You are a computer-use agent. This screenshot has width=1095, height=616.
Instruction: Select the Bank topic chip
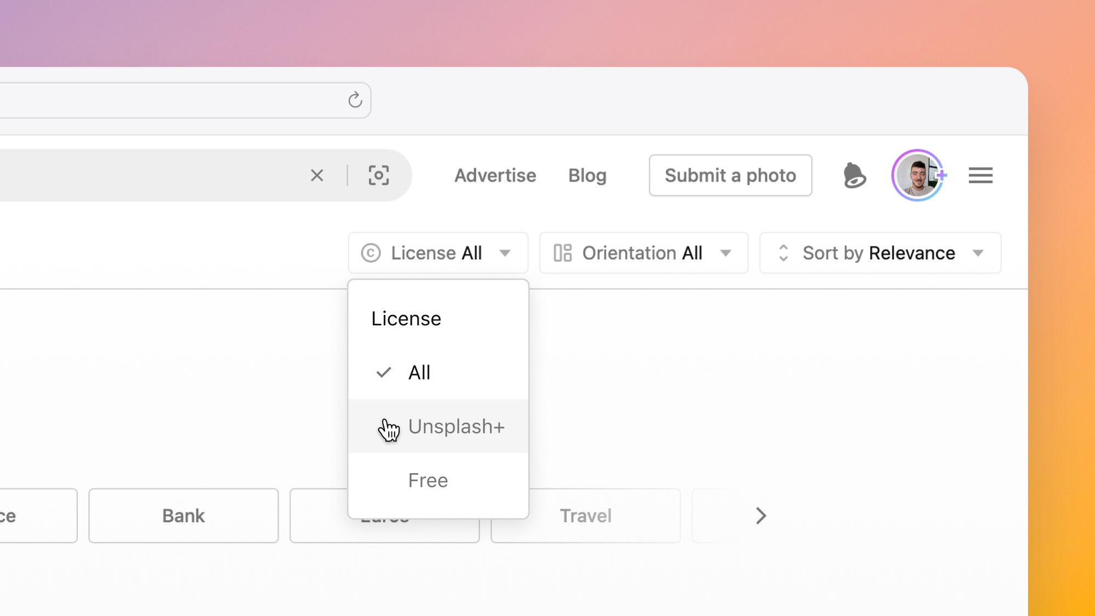[x=183, y=515]
